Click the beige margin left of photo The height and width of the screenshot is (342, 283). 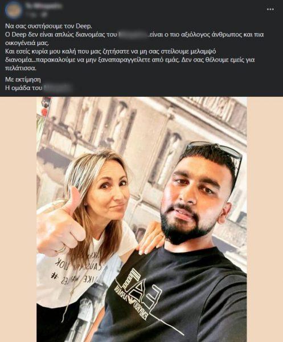(x=18, y=219)
